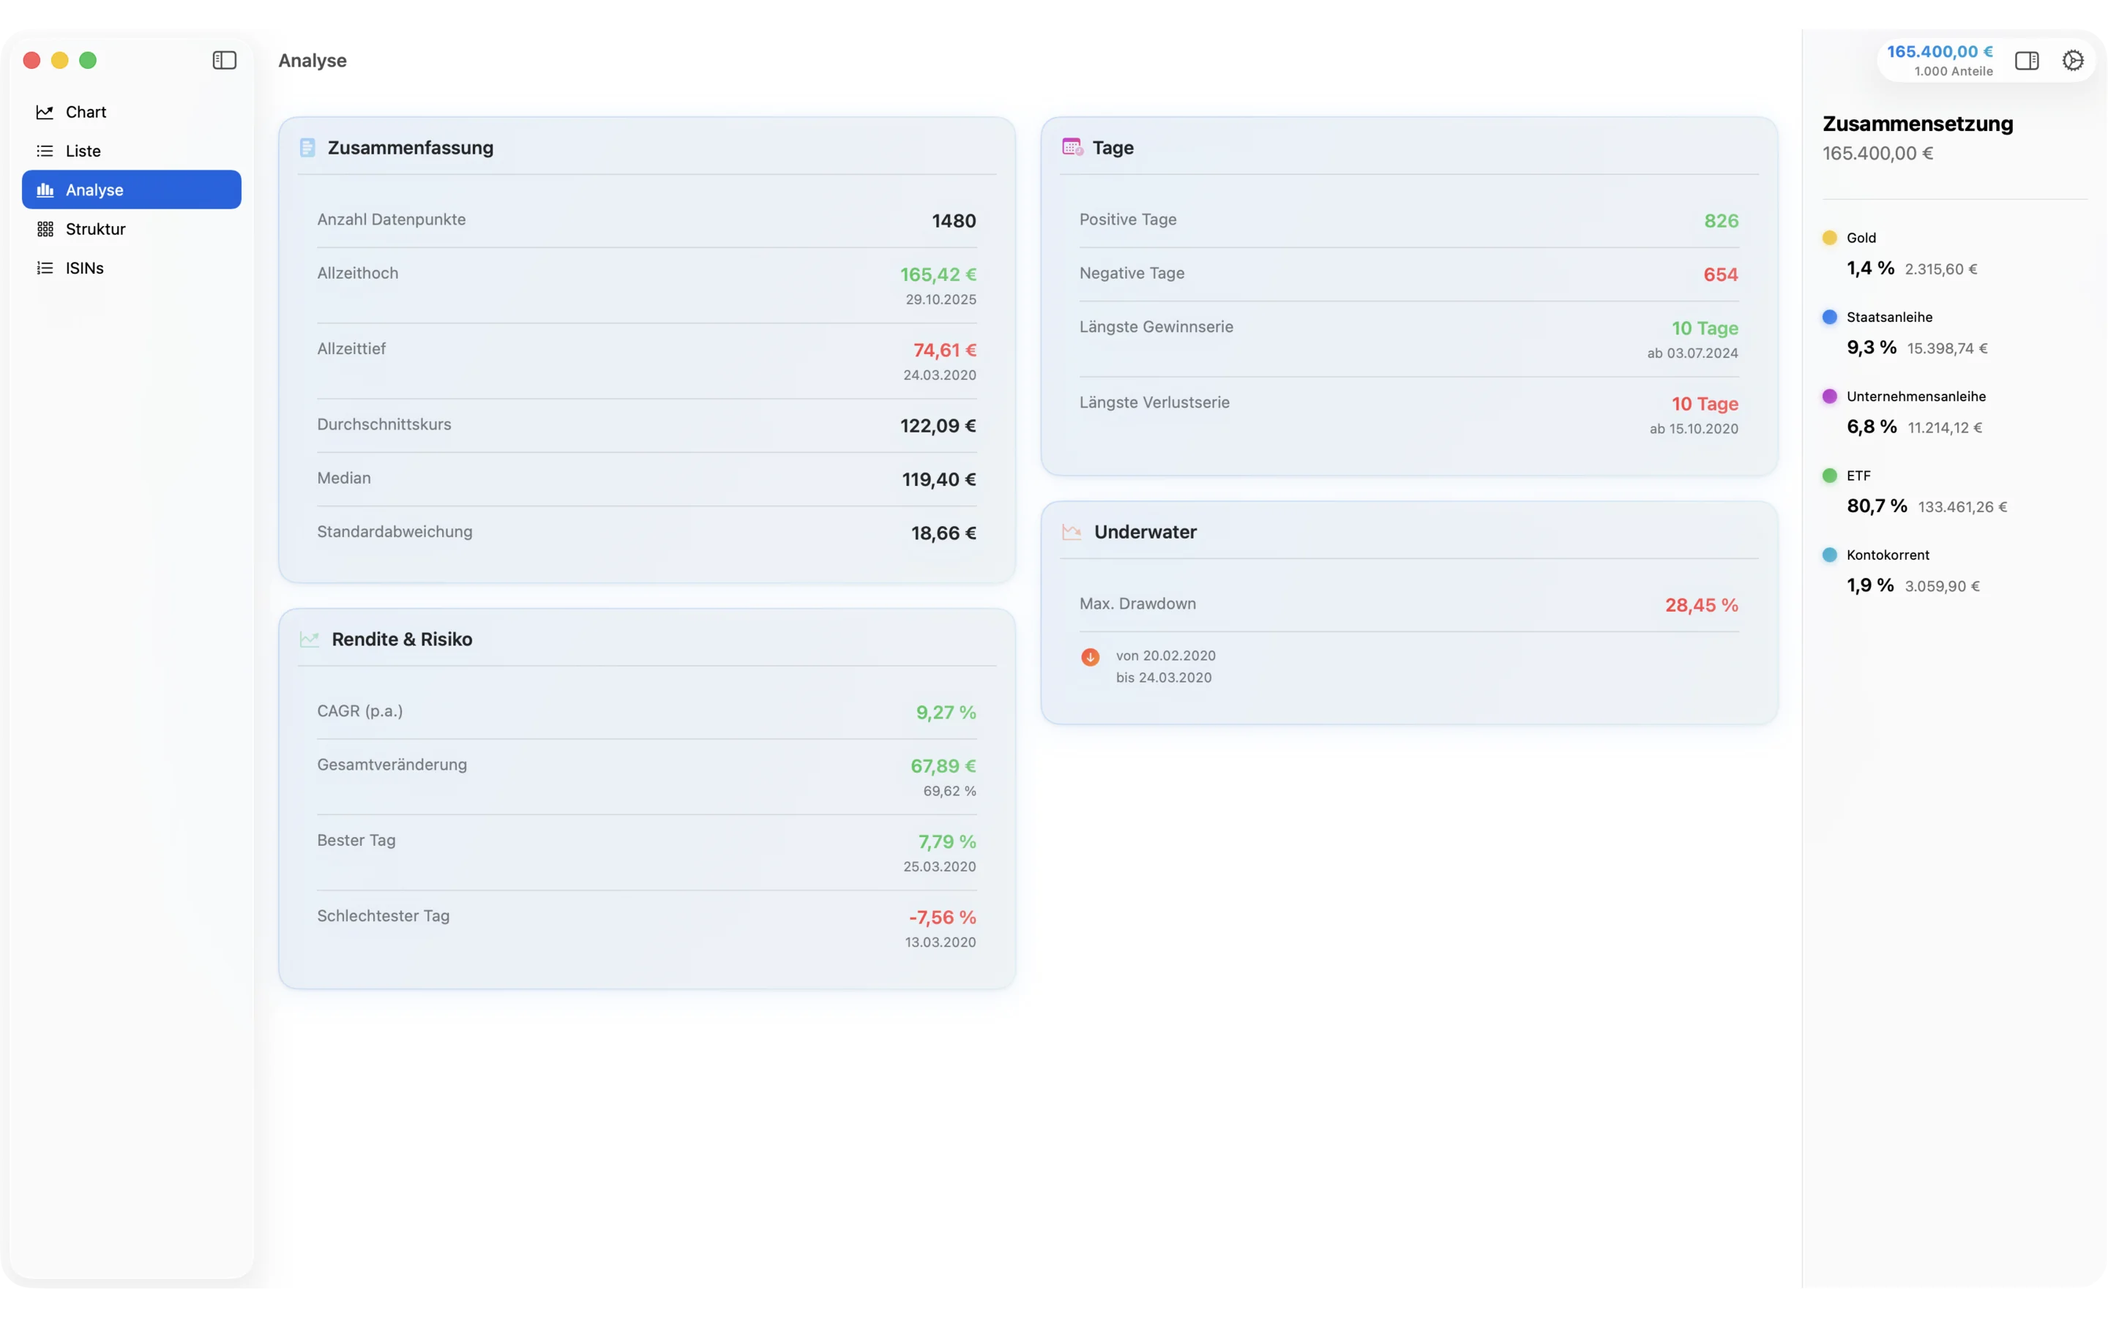Click the Rendite & Risiko chart icon

pyautogui.click(x=310, y=639)
